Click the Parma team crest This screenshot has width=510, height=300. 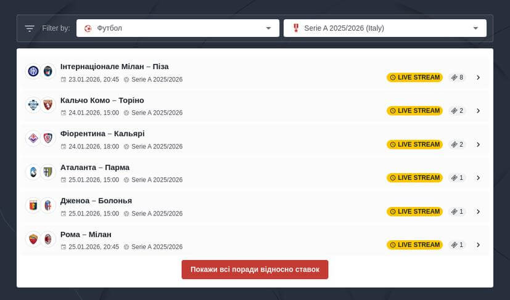[x=48, y=172]
